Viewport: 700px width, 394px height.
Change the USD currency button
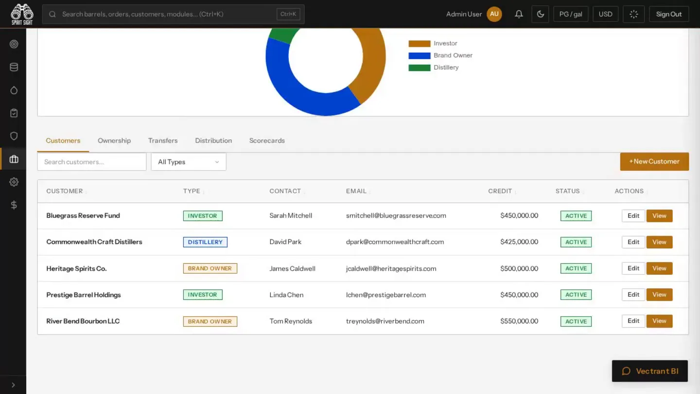click(x=605, y=14)
